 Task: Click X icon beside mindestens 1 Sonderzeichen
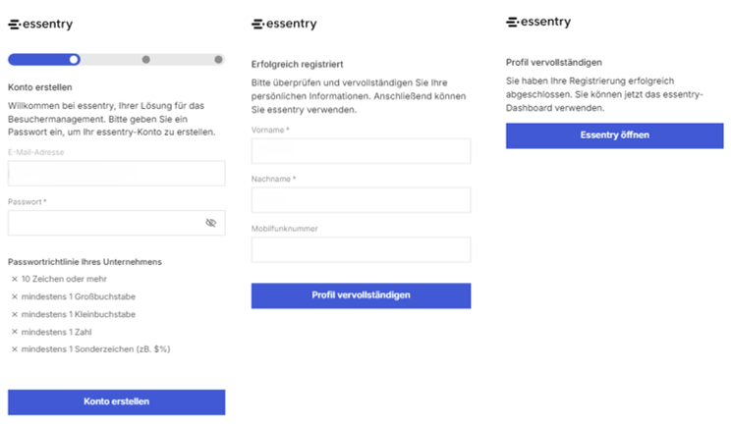click(x=15, y=349)
